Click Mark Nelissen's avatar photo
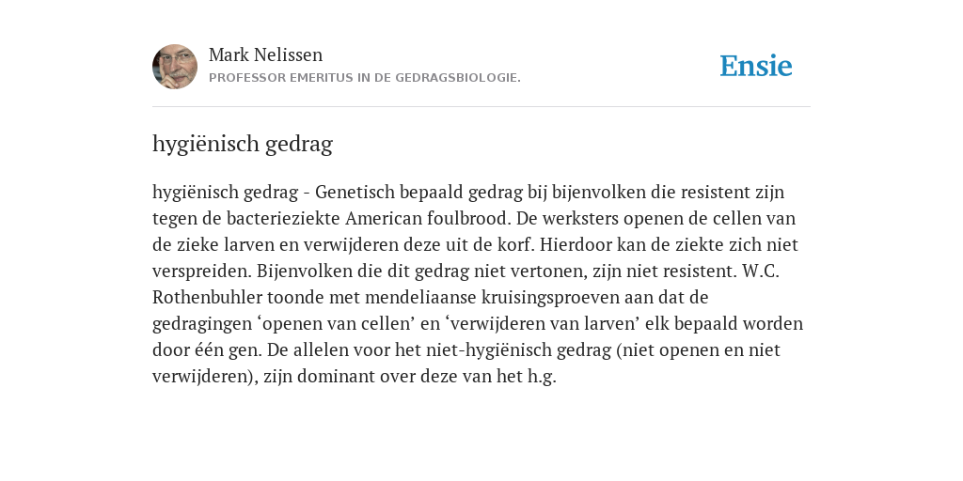Screen dimensions: 963x481 point(175,67)
